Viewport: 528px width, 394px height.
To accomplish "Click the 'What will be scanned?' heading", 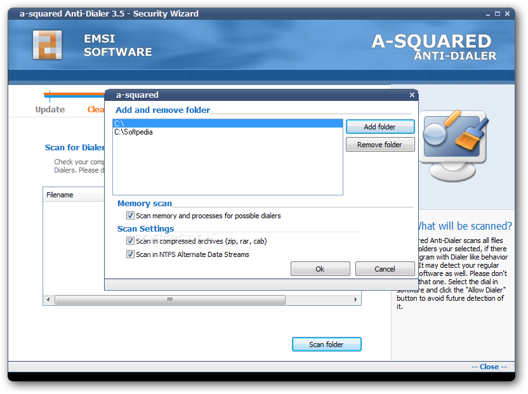I will [x=465, y=226].
